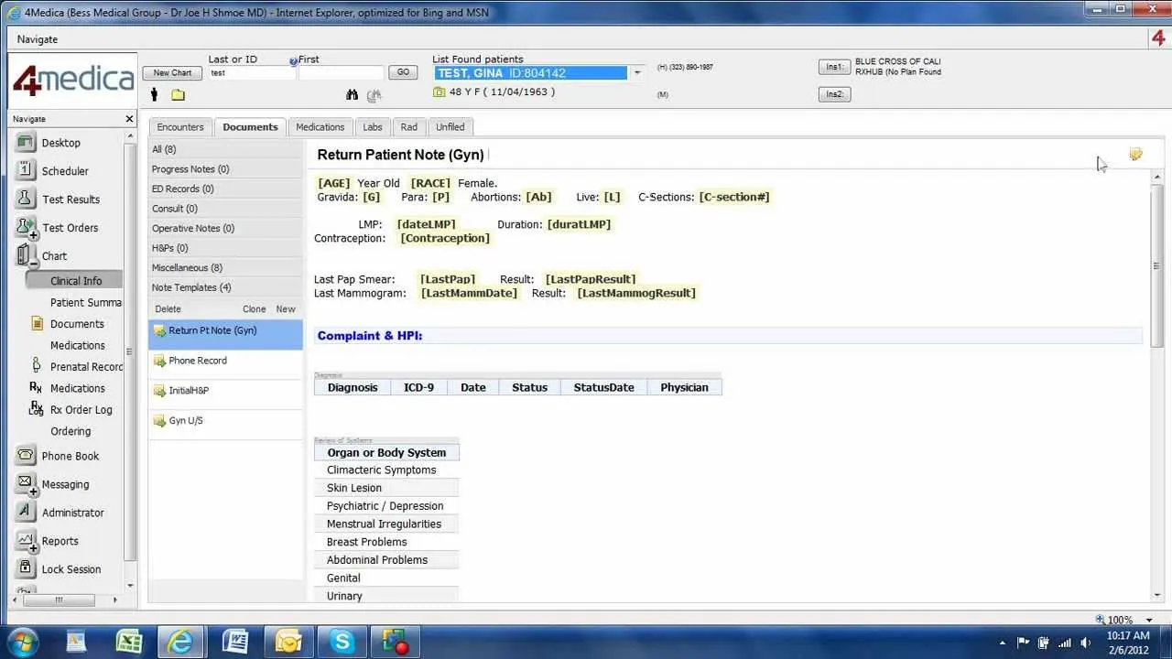Open Skype from the taskbar
Viewport: 1172px width, 659px height.
[x=342, y=641]
